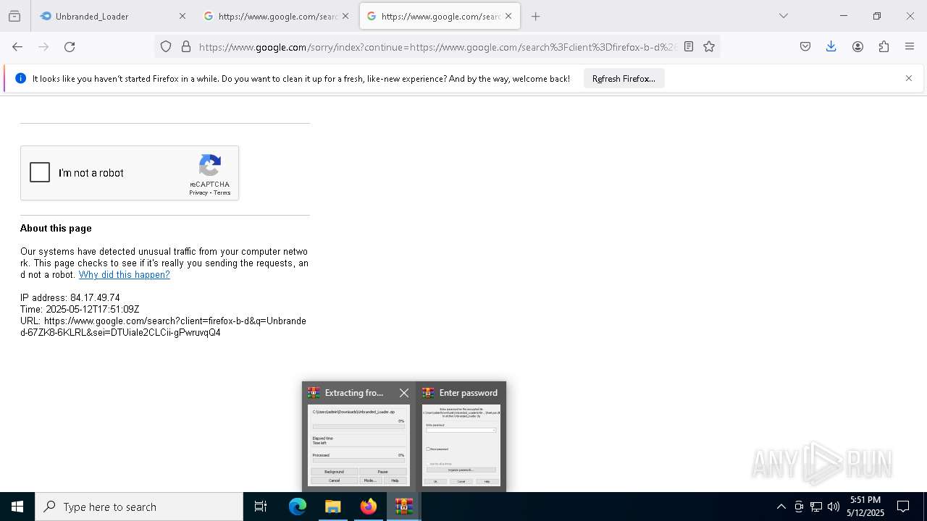Launch Microsoft Edge from taskbar
The width and height of the screenshot is (927, 521).
(x=298, y=507)
